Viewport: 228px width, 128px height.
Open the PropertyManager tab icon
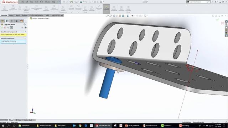coord(7,21)
